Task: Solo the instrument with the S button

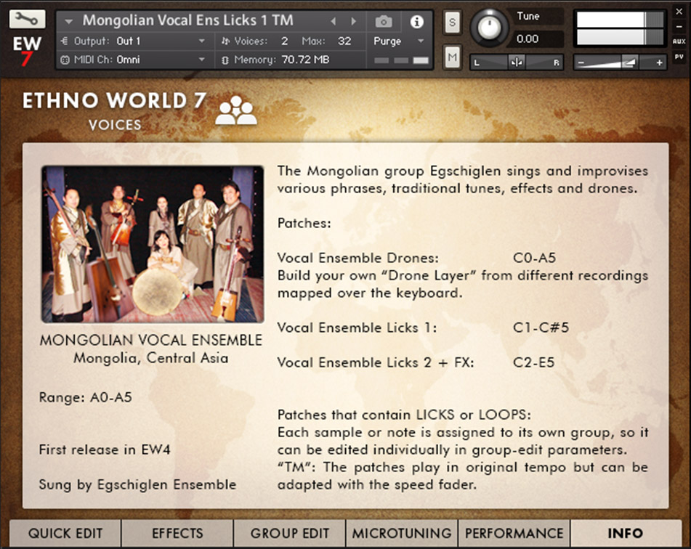Action: pyautogui.click(x=452, y=22)
